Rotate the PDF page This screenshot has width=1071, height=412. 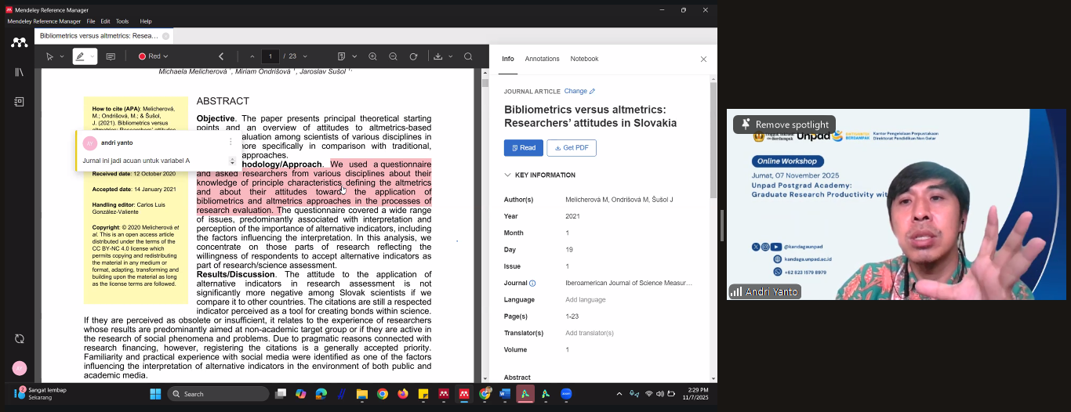[413, 56]
